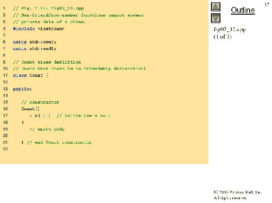This screenshot has height=203, width=272.
Task: Click the (1 of 3) page indicator
Action: coord(222,37)
